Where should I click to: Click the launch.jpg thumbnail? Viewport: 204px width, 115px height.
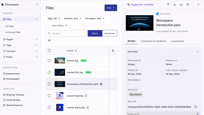60,61
